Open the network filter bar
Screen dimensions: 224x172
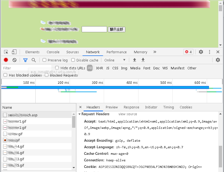[x=25, y=60]
